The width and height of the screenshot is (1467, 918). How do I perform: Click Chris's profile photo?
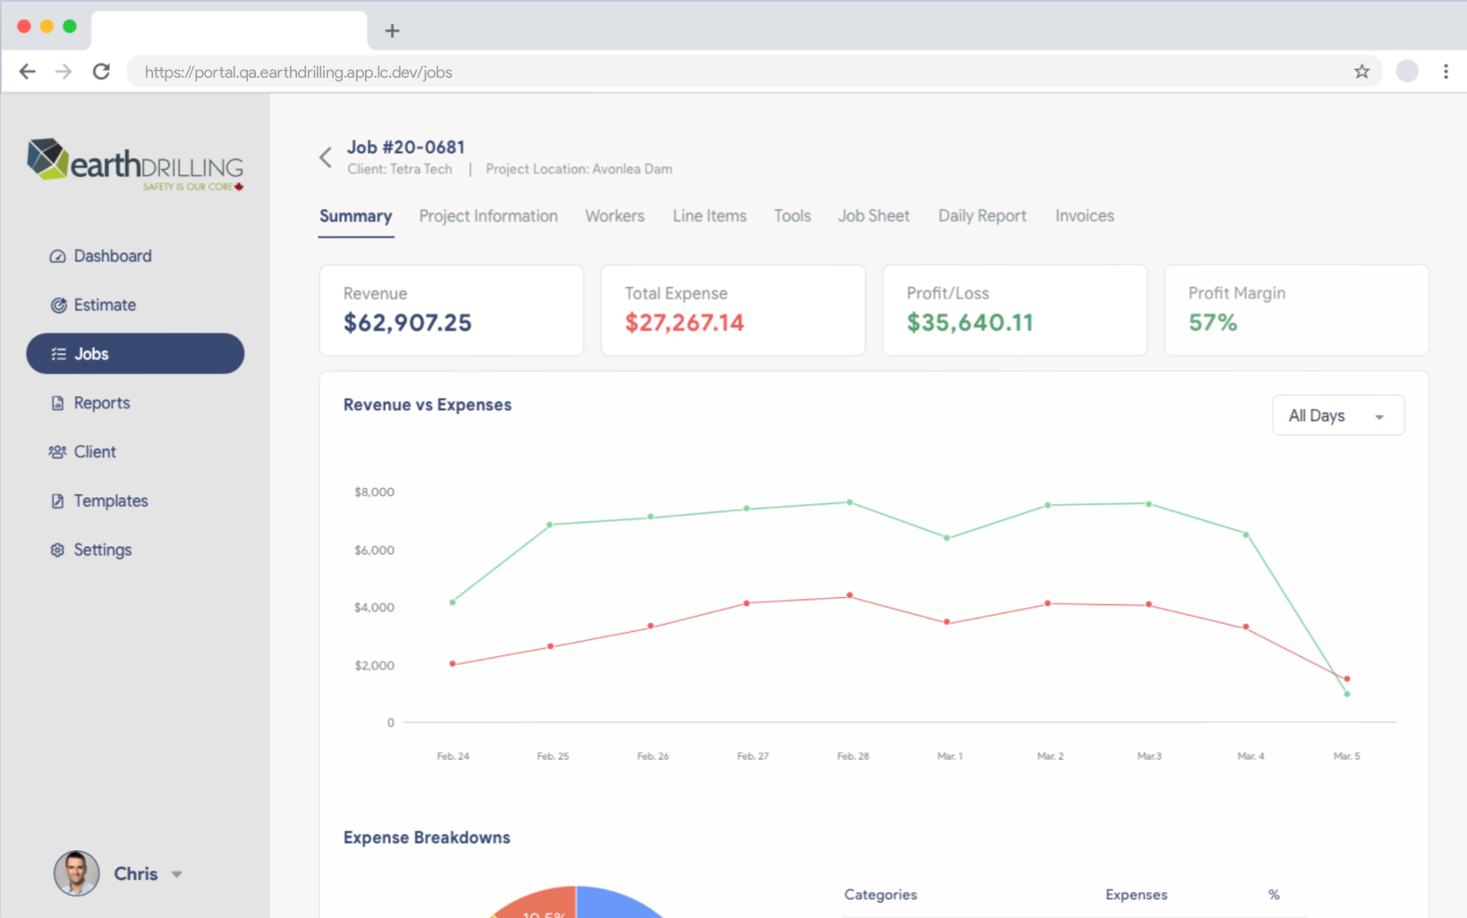click(x=76, y=873)
